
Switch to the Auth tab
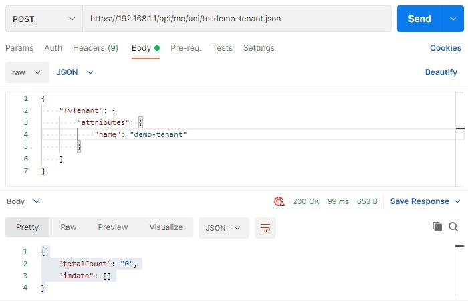[53, 48]
